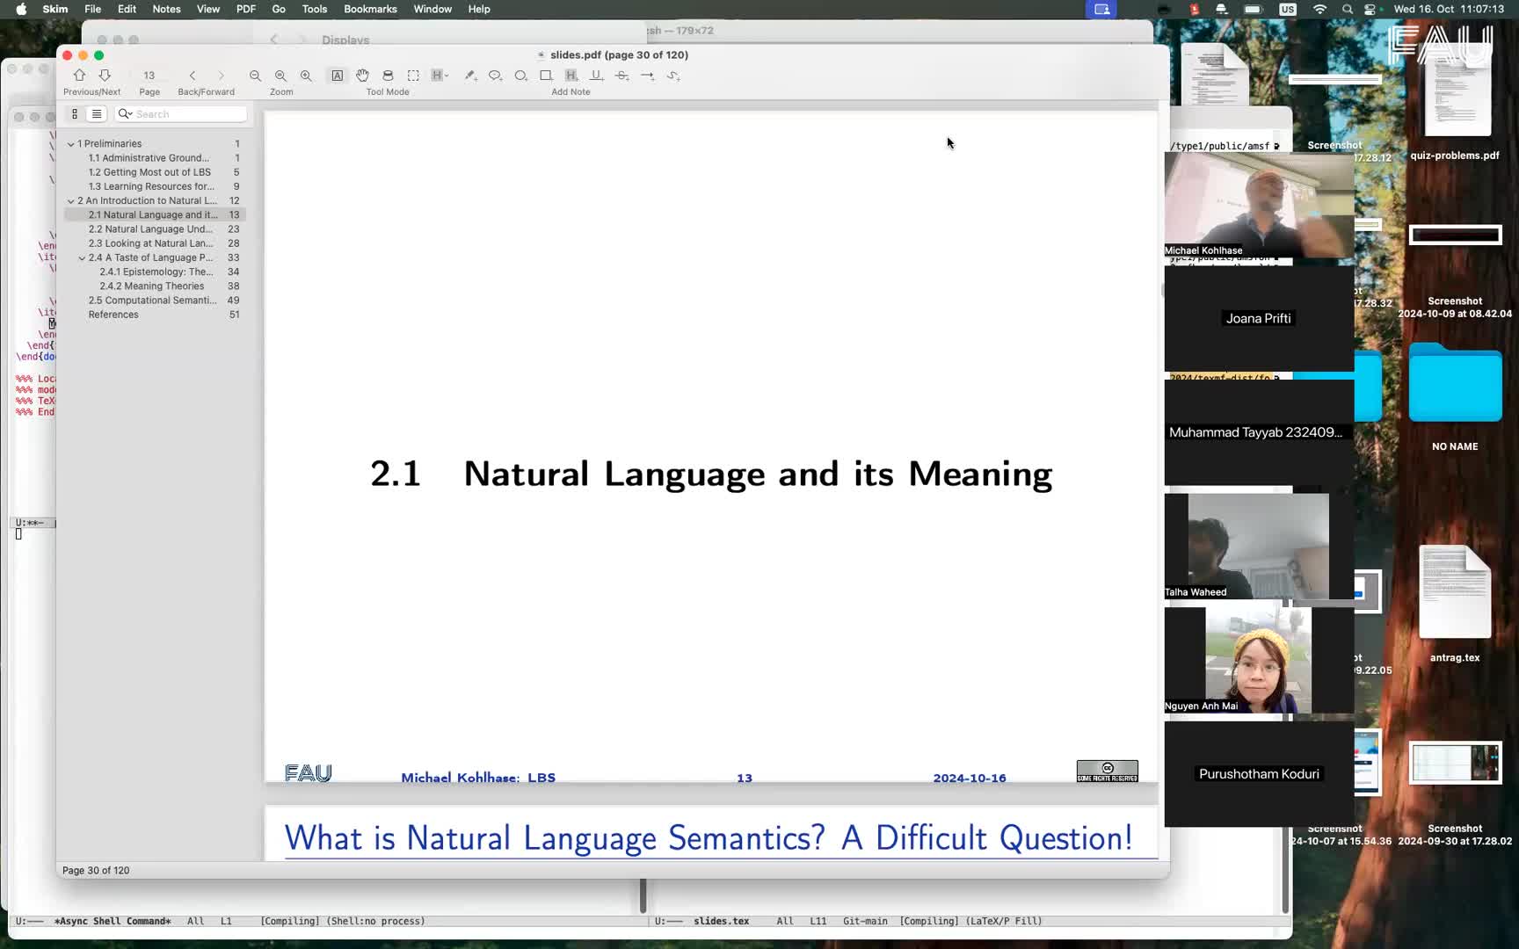Viewport: 1519px width, 949px height.
Task: Switch sidebar to table of contents view
Action: [x=97, y=114]
